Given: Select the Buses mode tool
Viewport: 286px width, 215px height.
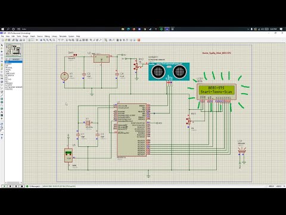Looking at the screenshot, I should 2,61.
